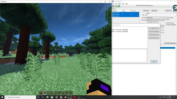
Task: Click the Cheat Engine title bar app icon
Action: pyautogui.click(x=113, y=2)
